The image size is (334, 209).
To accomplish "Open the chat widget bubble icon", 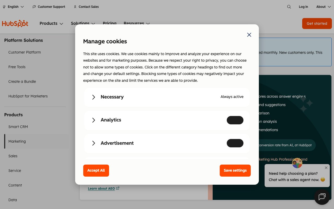I will 322,197.
